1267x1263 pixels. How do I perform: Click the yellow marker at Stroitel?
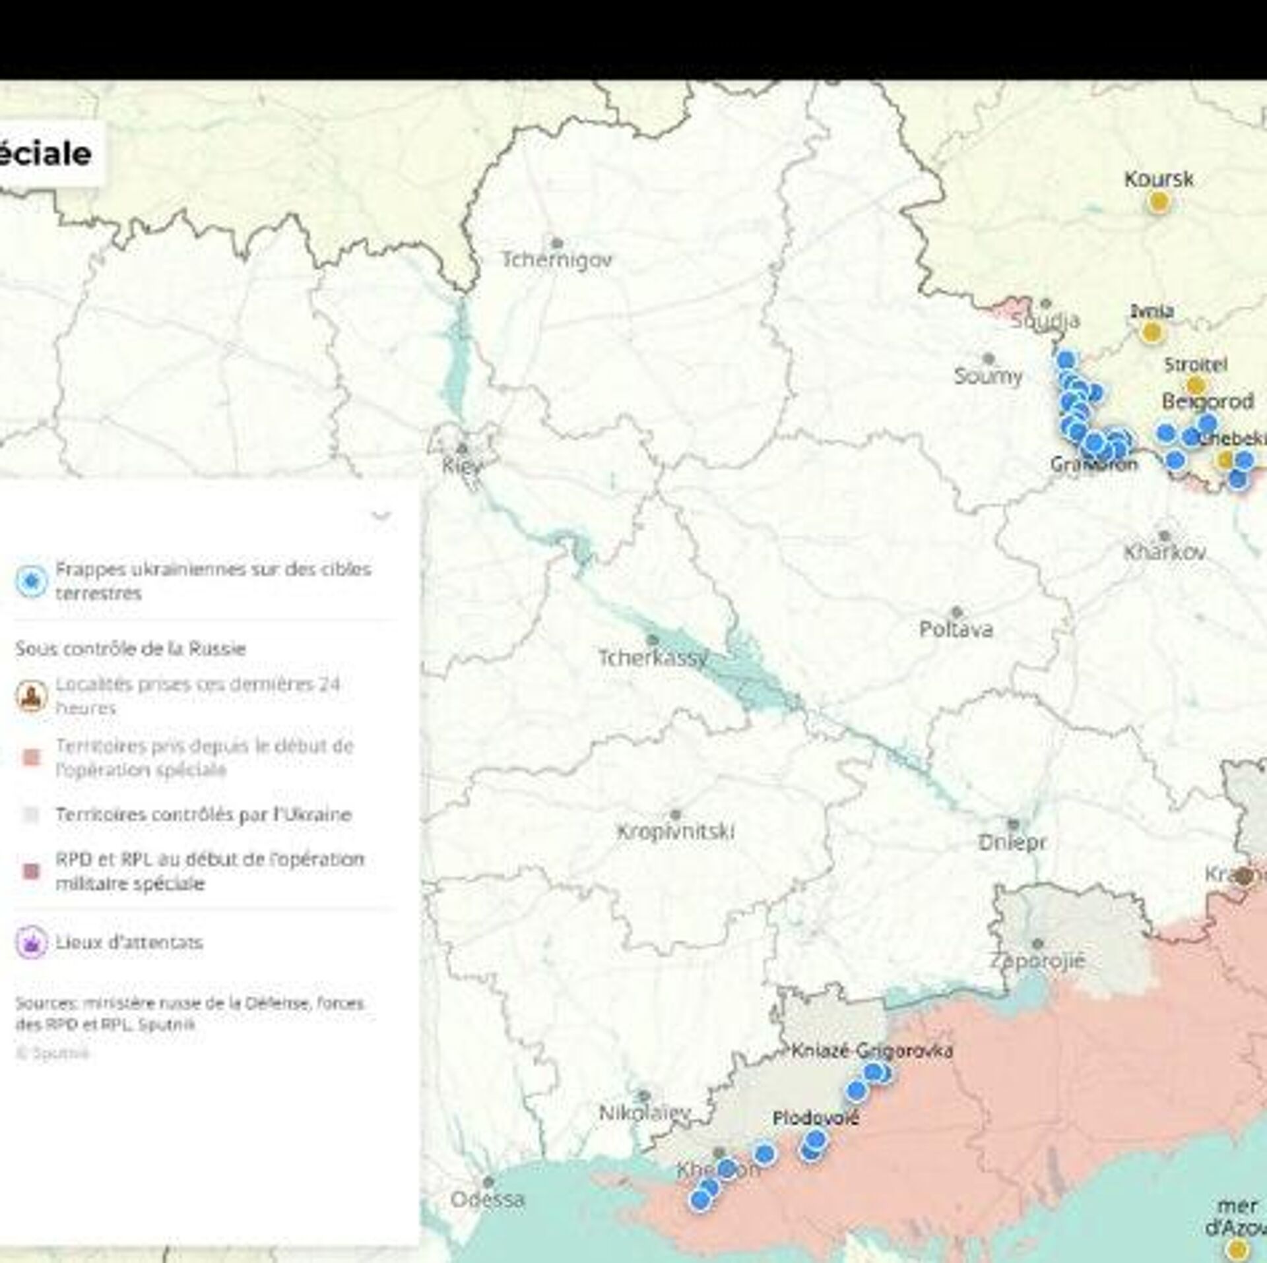click(1195, 385)
